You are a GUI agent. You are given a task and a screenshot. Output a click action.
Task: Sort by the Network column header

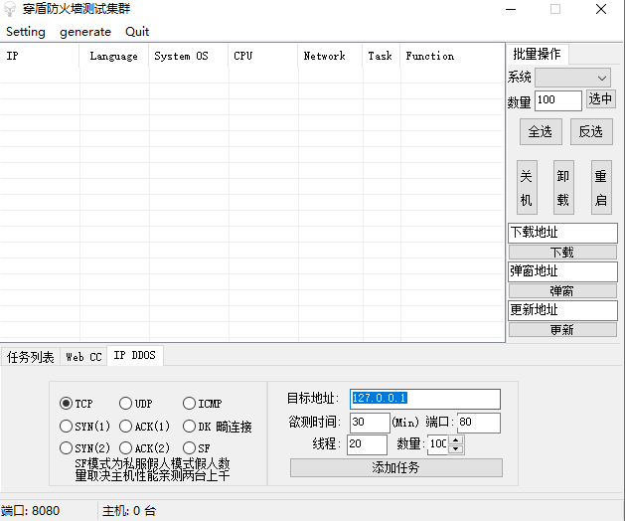click(x=325, y=57)
